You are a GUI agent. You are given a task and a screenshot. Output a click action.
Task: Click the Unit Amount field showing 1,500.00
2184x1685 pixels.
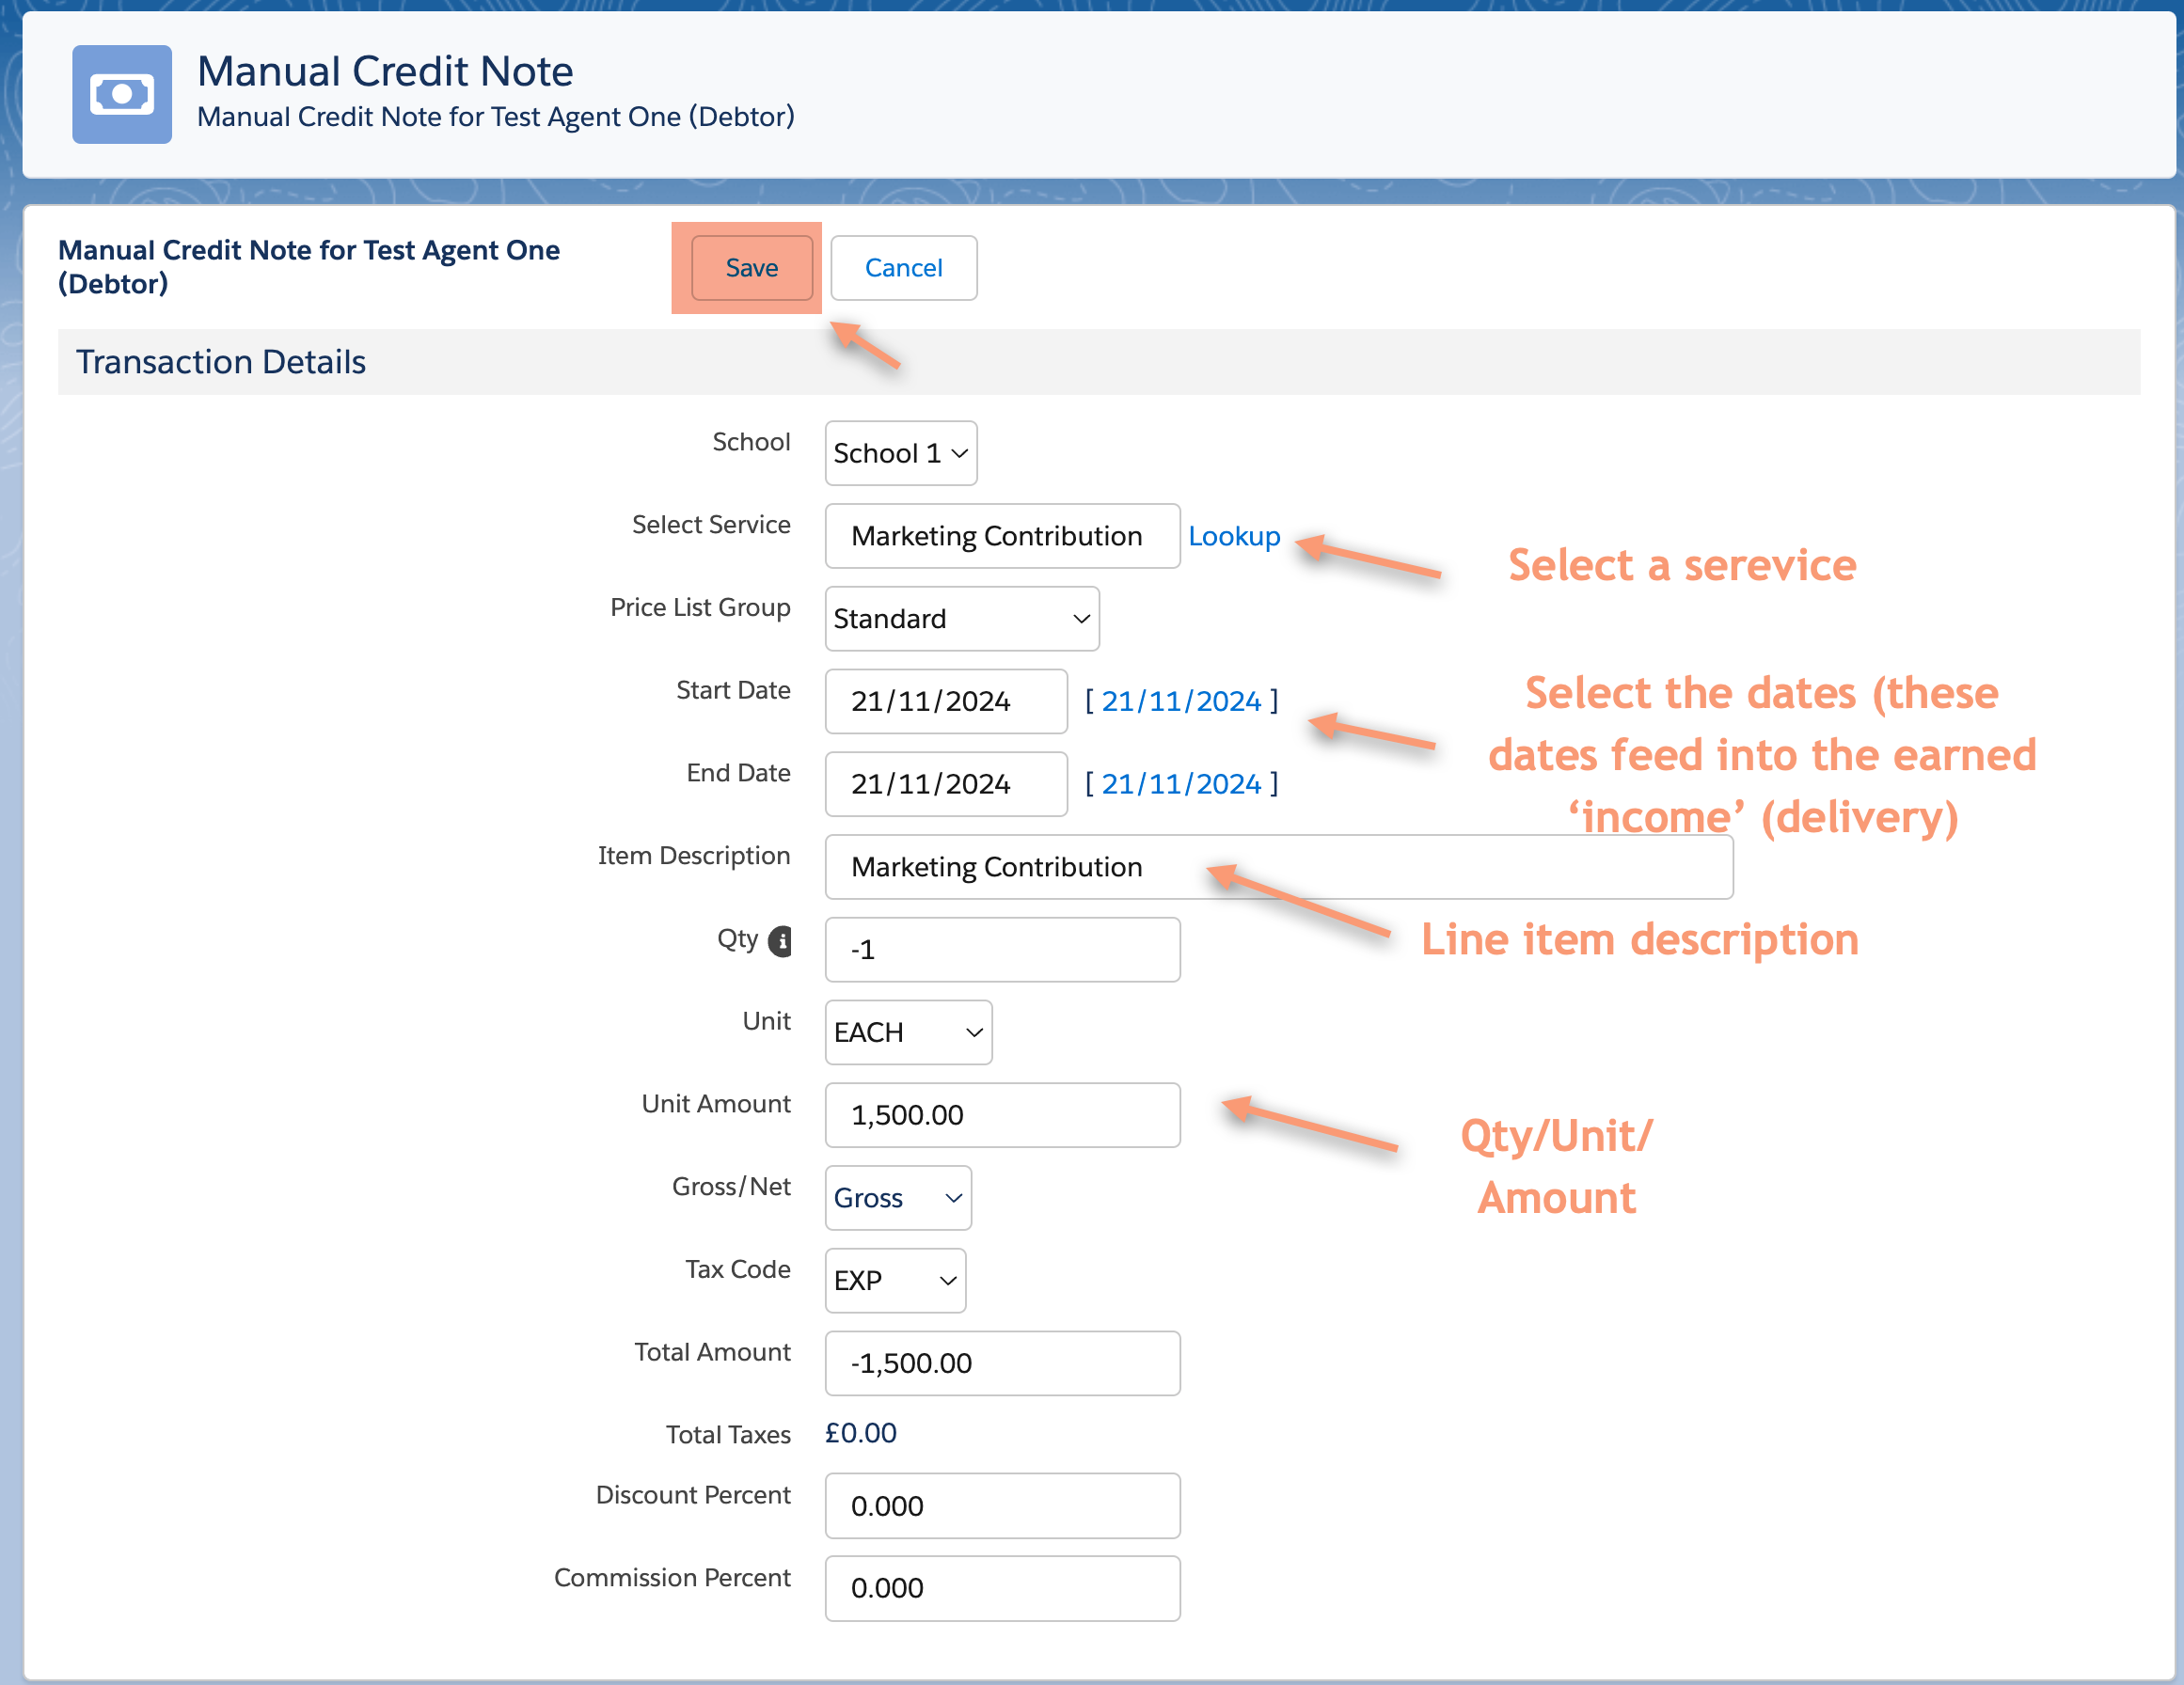pos(1001,1115)
